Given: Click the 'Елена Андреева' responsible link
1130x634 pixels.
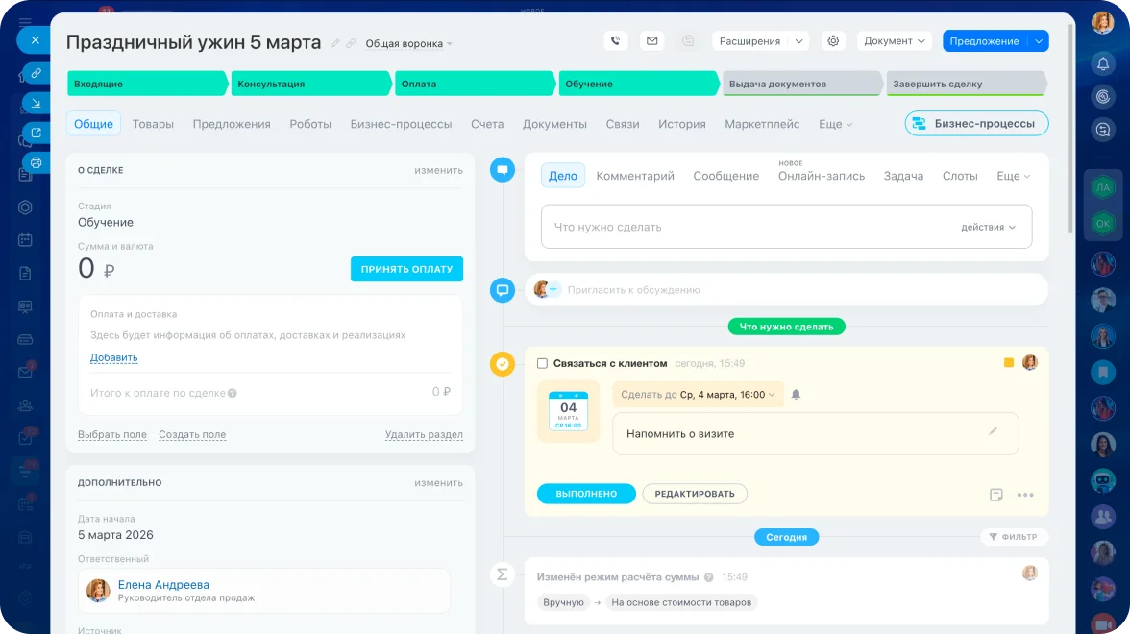Looking at the screenshot, I should coord(163,584).
